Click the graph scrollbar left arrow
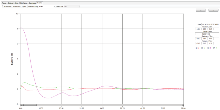 (x=23, y=105)
